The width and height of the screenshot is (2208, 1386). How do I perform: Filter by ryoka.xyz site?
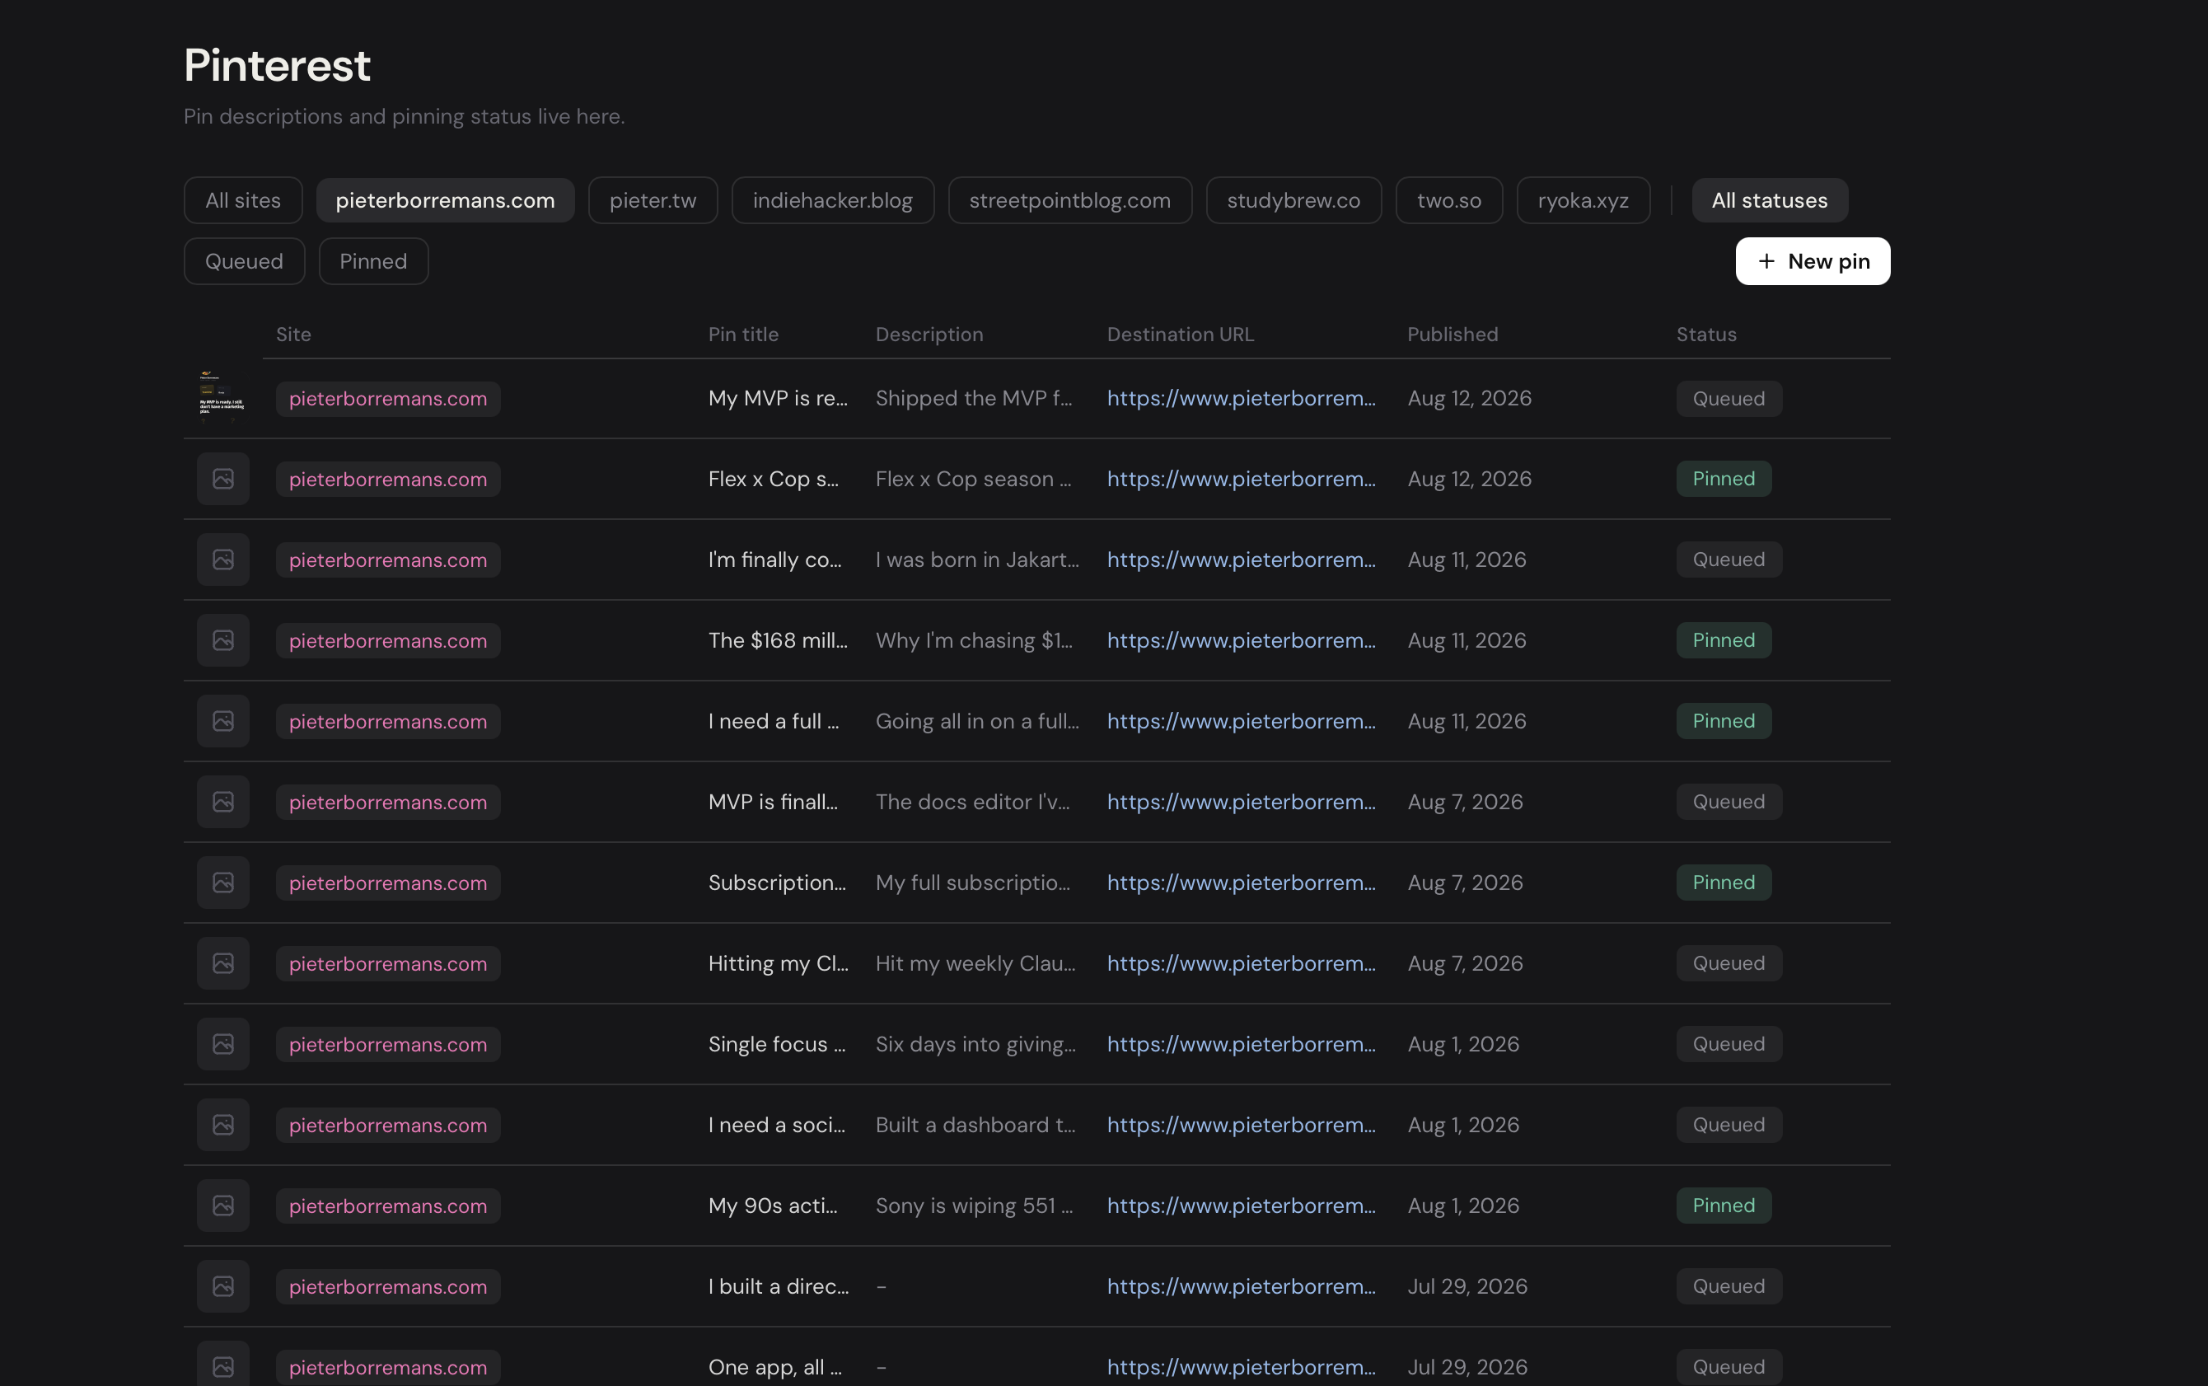(1583, 200)
